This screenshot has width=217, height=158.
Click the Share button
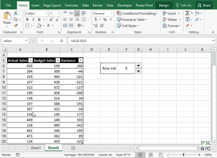point(204,5)
